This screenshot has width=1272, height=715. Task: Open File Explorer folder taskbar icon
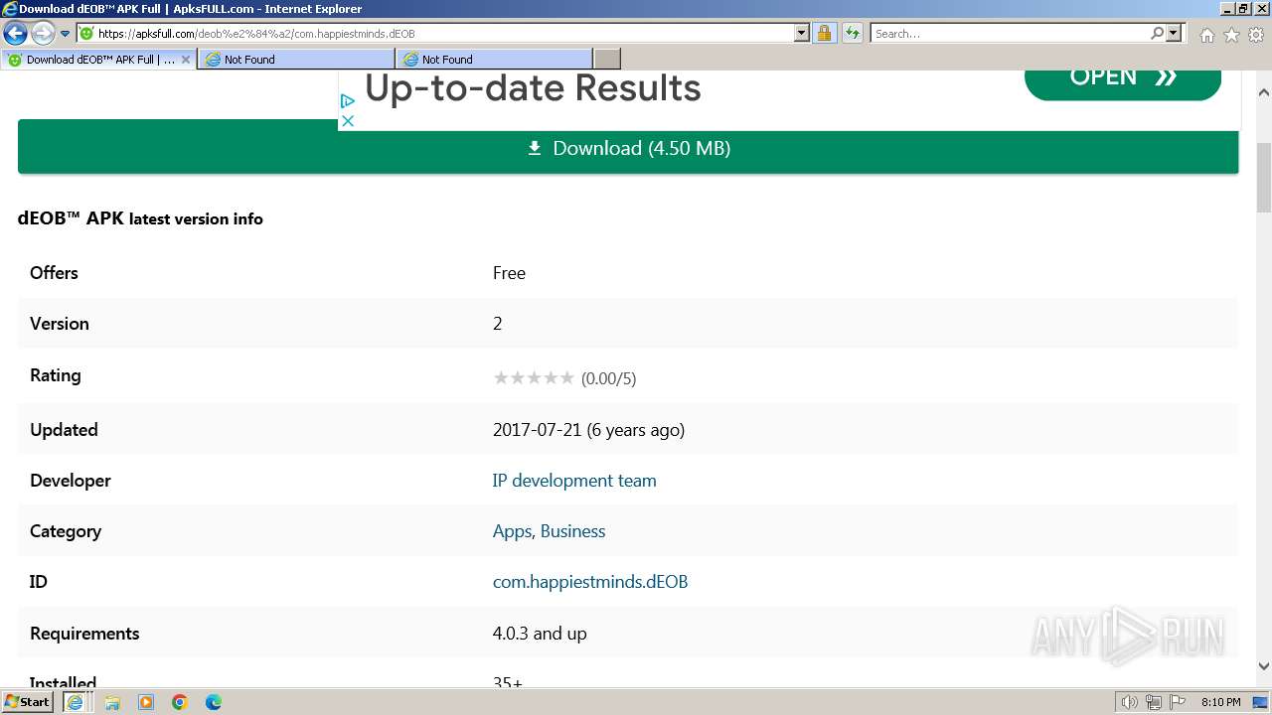click(112, 702)
